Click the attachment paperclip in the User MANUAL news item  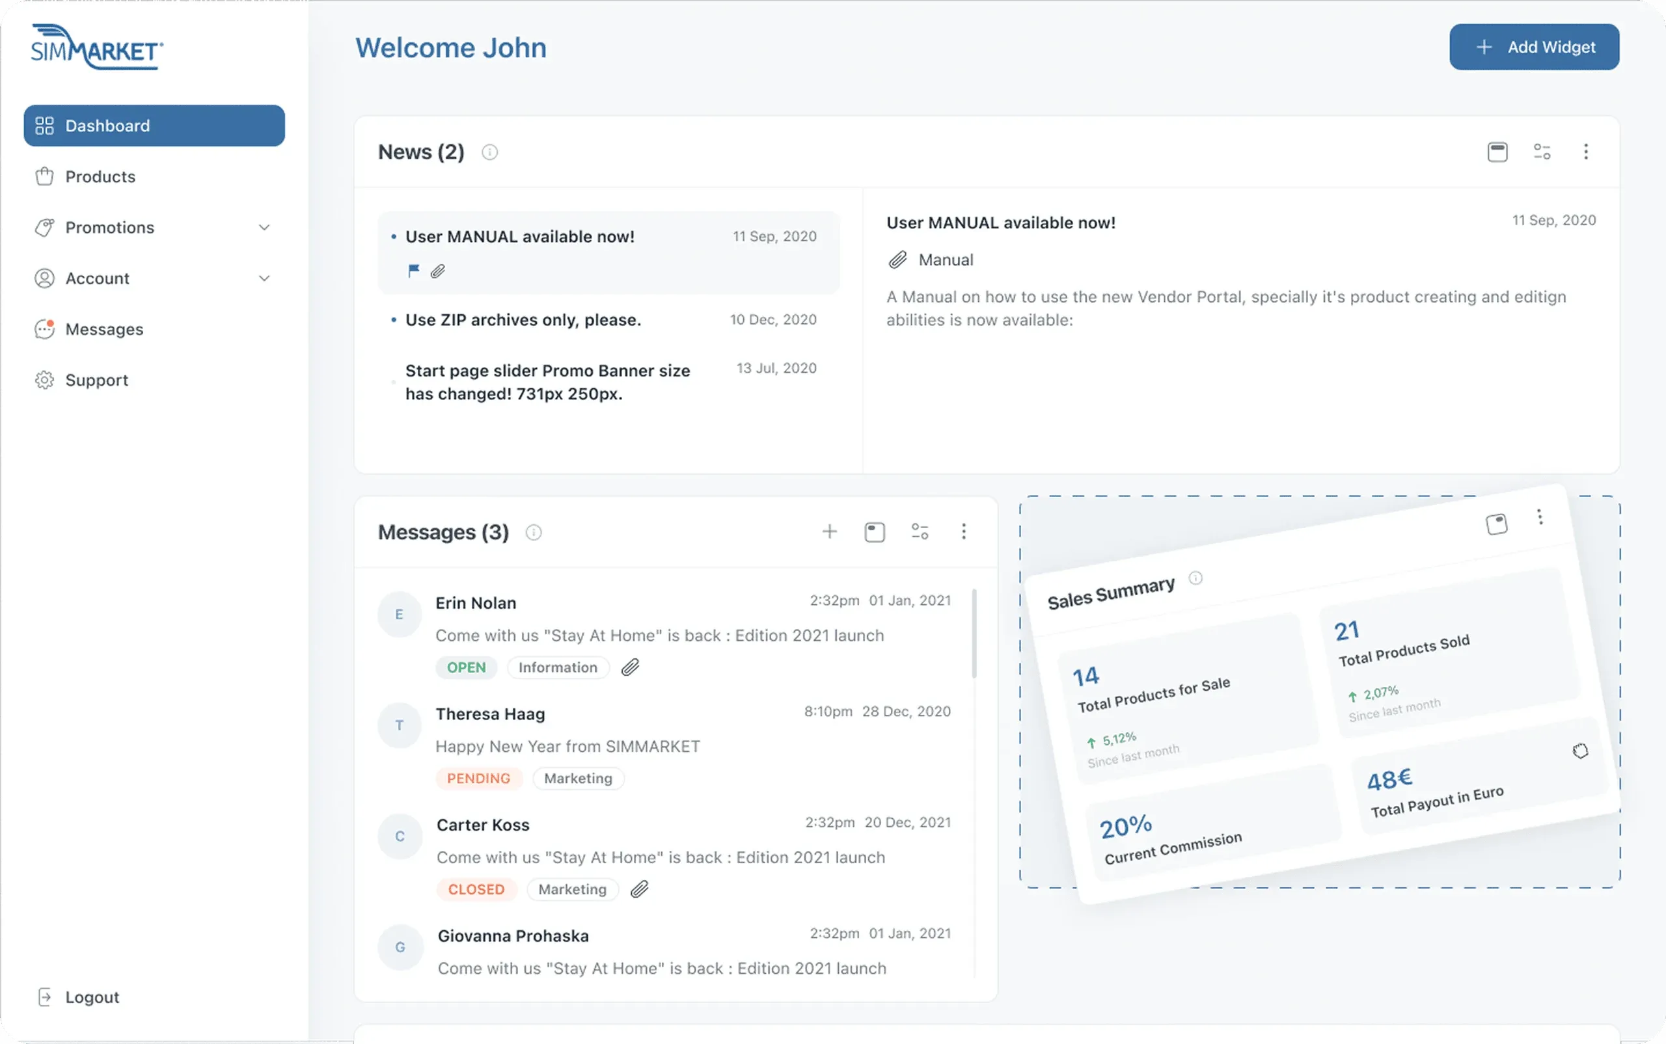[438, 271]
